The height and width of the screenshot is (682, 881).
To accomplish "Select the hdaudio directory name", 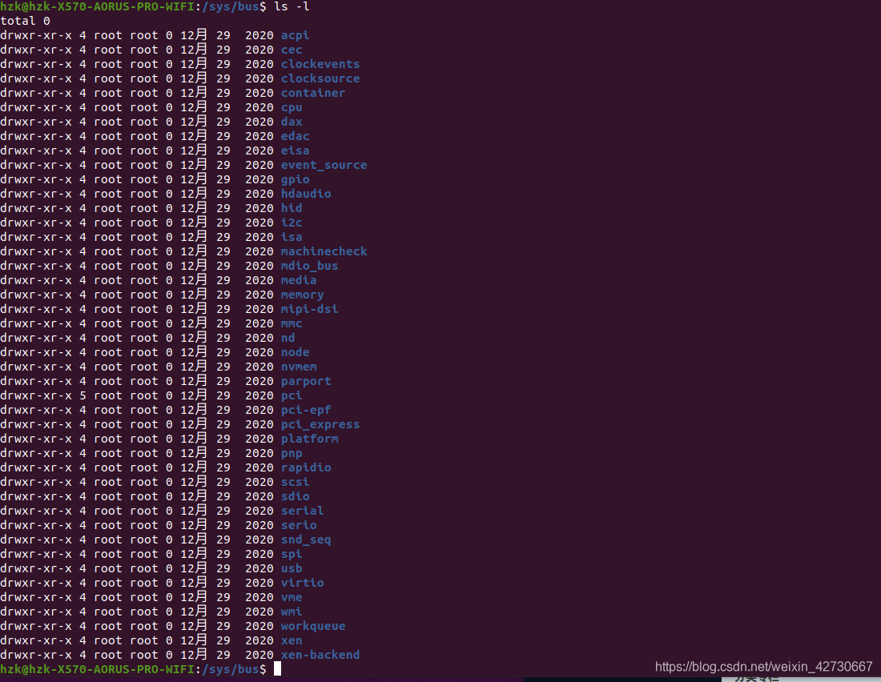I will (305, 193).
